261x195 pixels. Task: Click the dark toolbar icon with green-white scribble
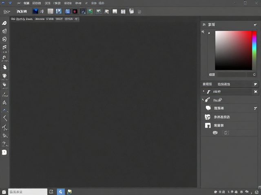click(x=99, y=11)
